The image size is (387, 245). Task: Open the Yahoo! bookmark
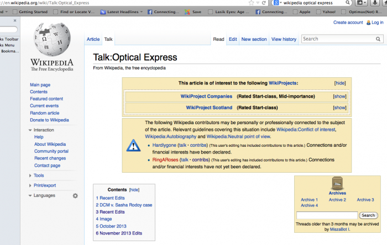pos(326,12)
